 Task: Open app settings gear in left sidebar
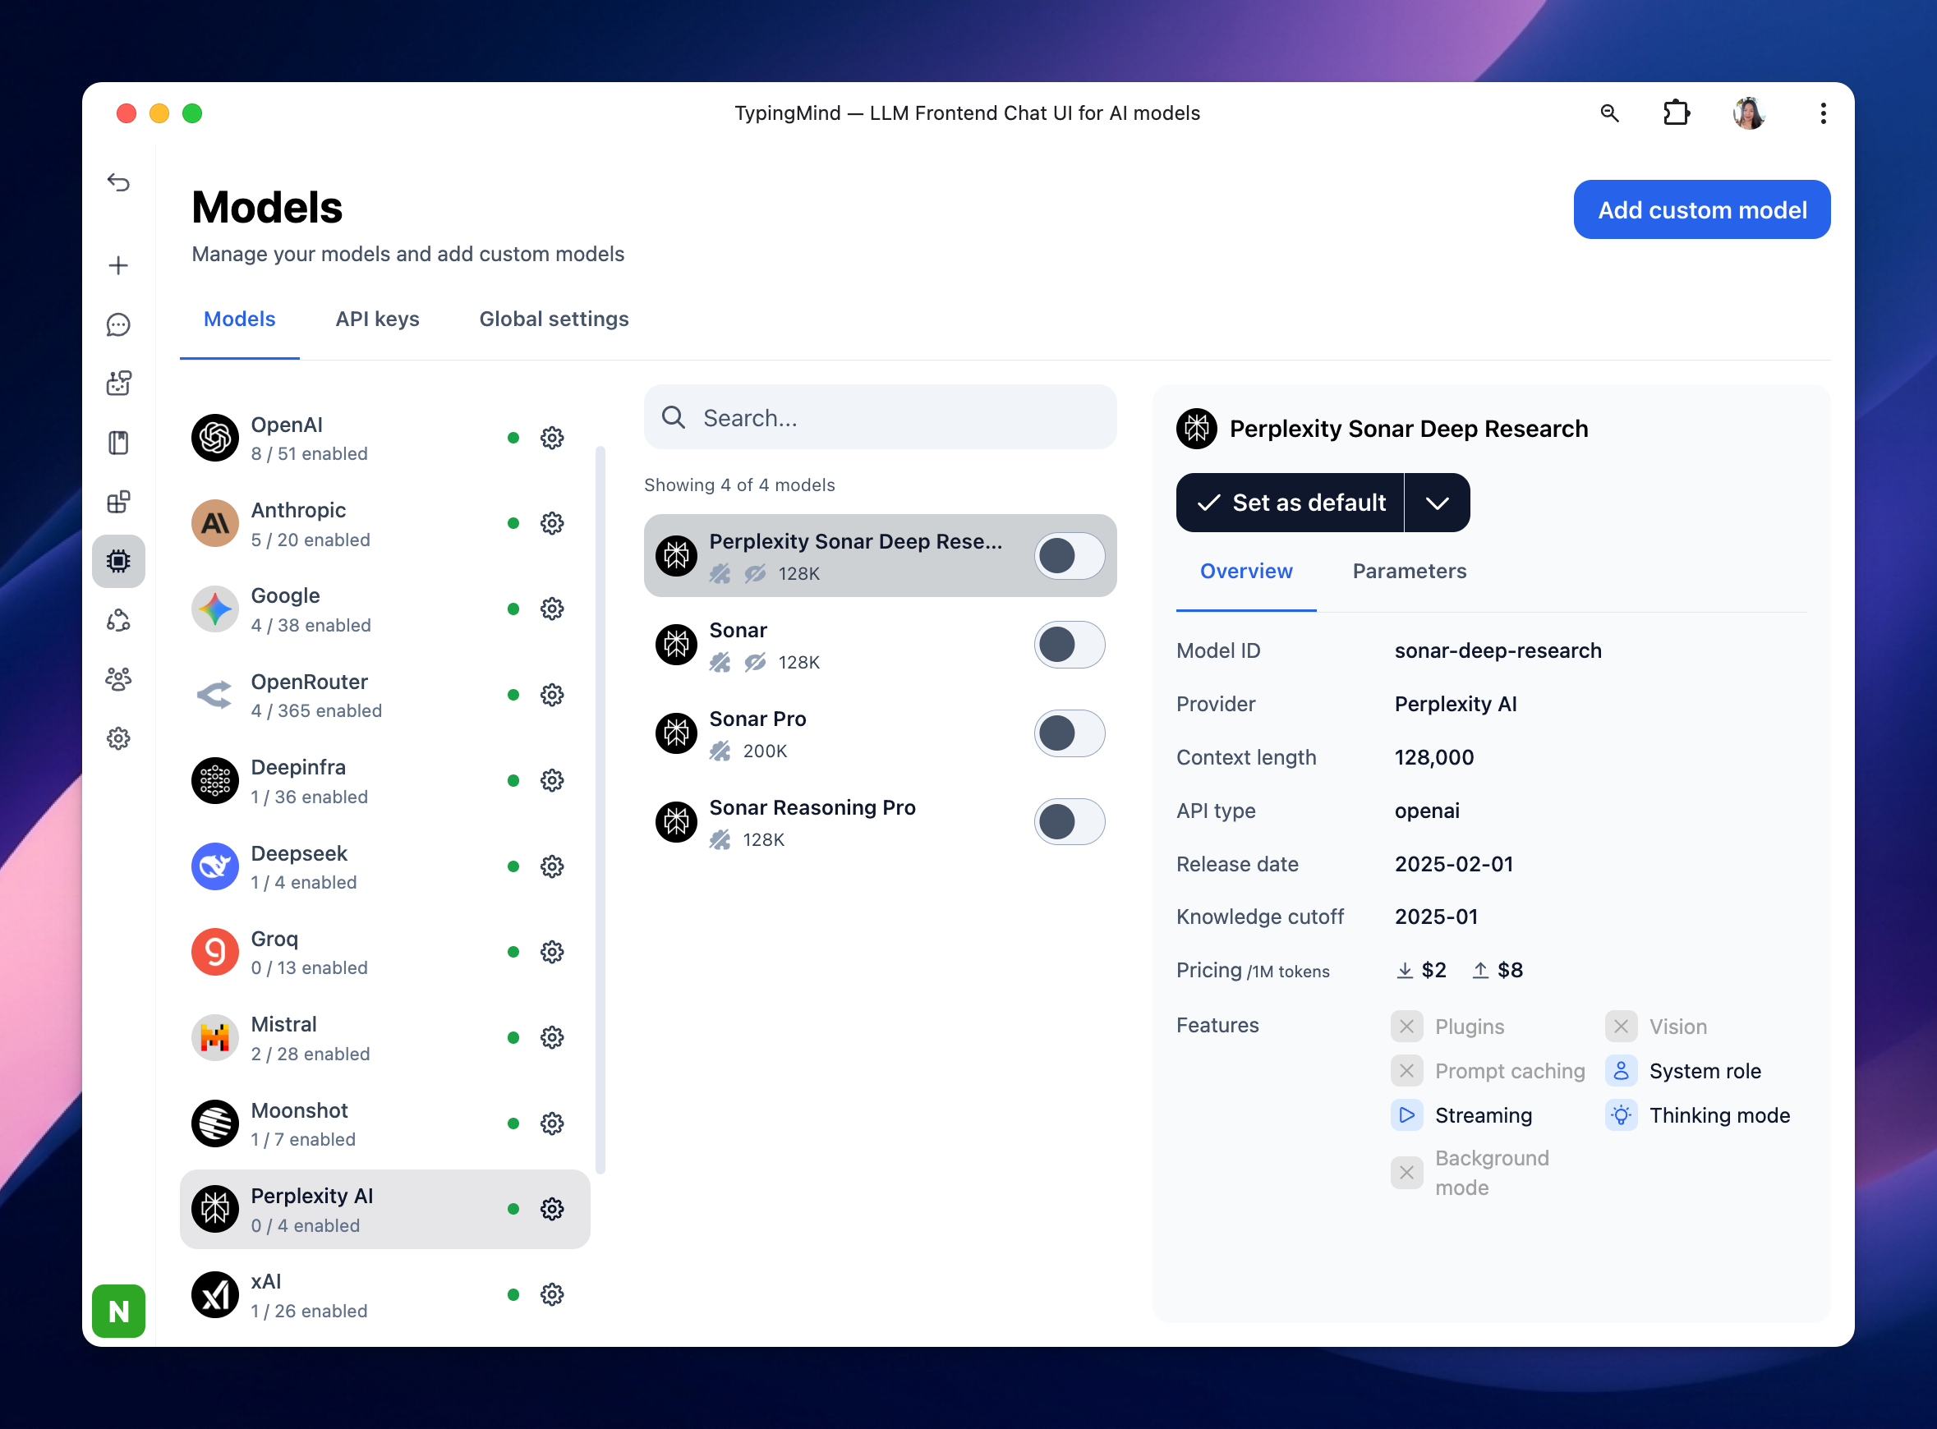coord(118,738)
